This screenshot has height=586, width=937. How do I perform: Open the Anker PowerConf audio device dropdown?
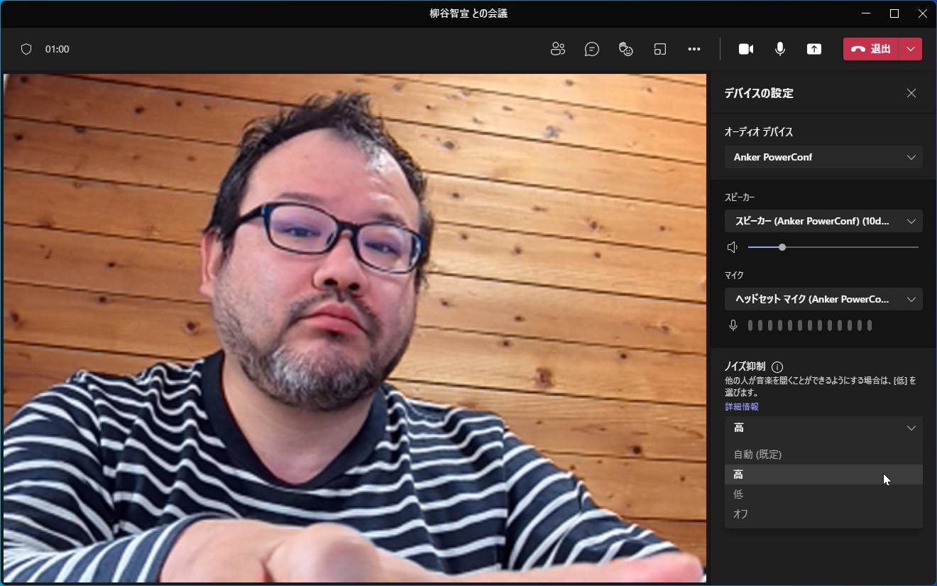click(823, 157)
